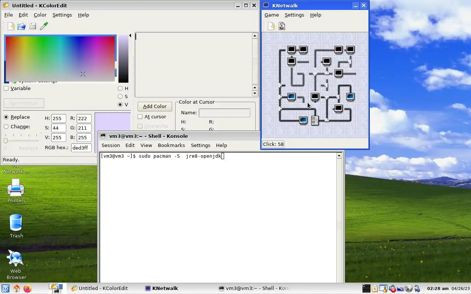Click the black striped tray icon left of Klipper

(x=366, y=288)
